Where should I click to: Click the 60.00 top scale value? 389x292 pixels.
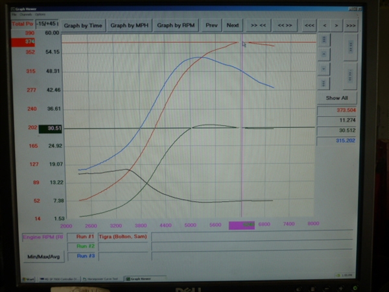(x=52, y=33)
